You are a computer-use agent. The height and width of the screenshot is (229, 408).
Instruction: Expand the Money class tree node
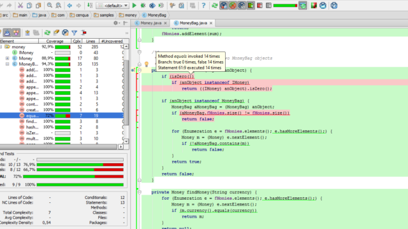coord(7,58)
